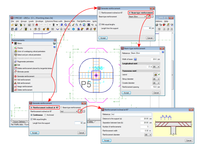Click Cancel in top Generate reinforcement dialog
The image size is (202, 147).
(x=150, y=38)
